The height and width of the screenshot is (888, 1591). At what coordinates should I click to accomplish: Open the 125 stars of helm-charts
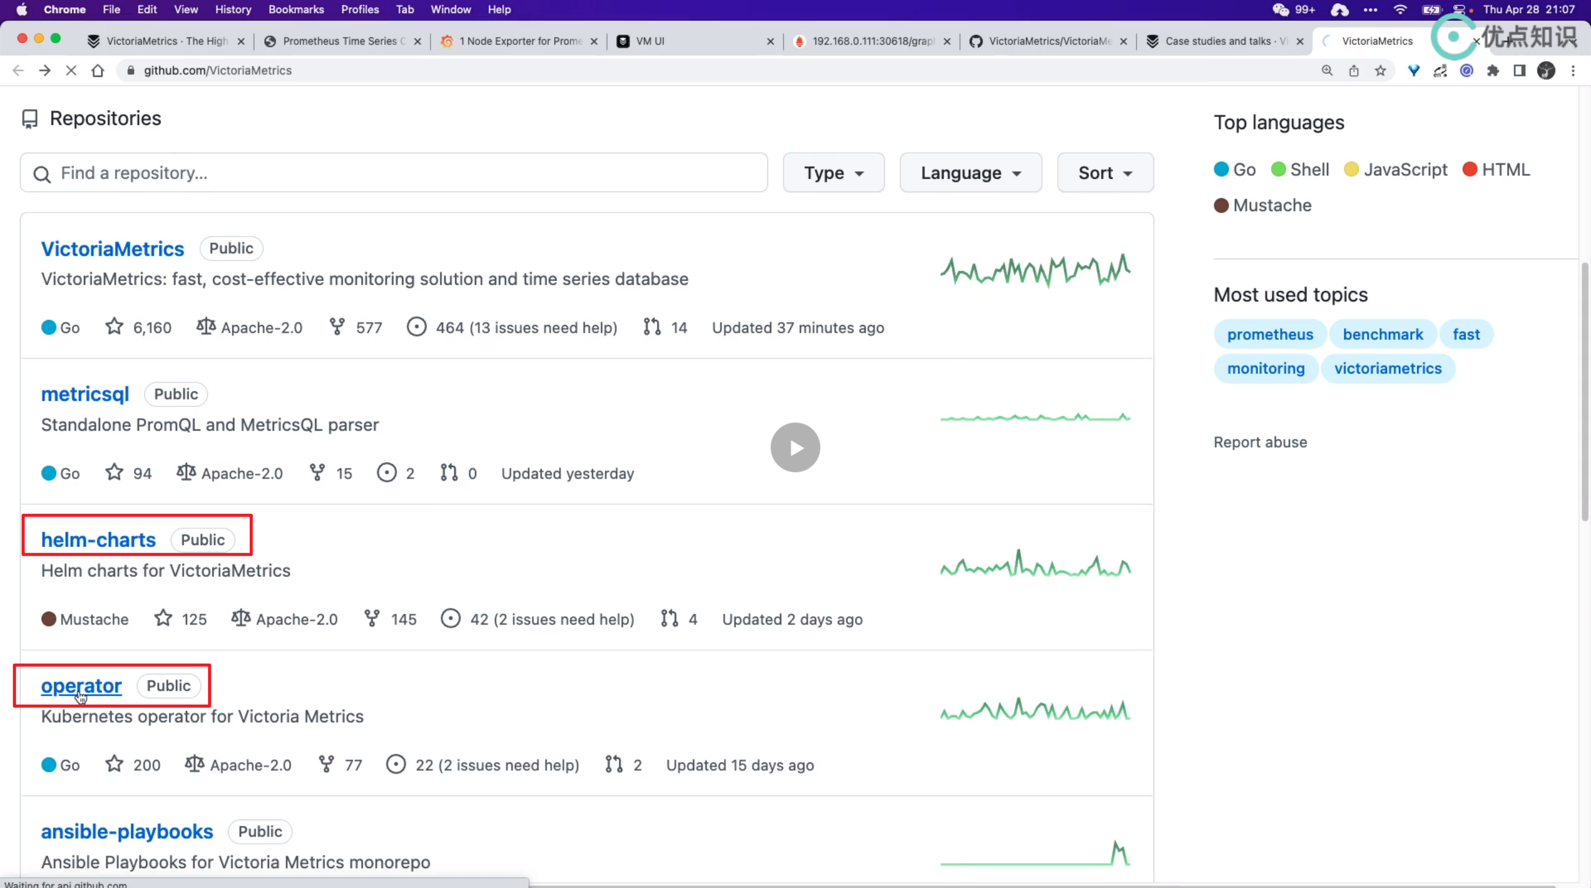coord(180,620)
